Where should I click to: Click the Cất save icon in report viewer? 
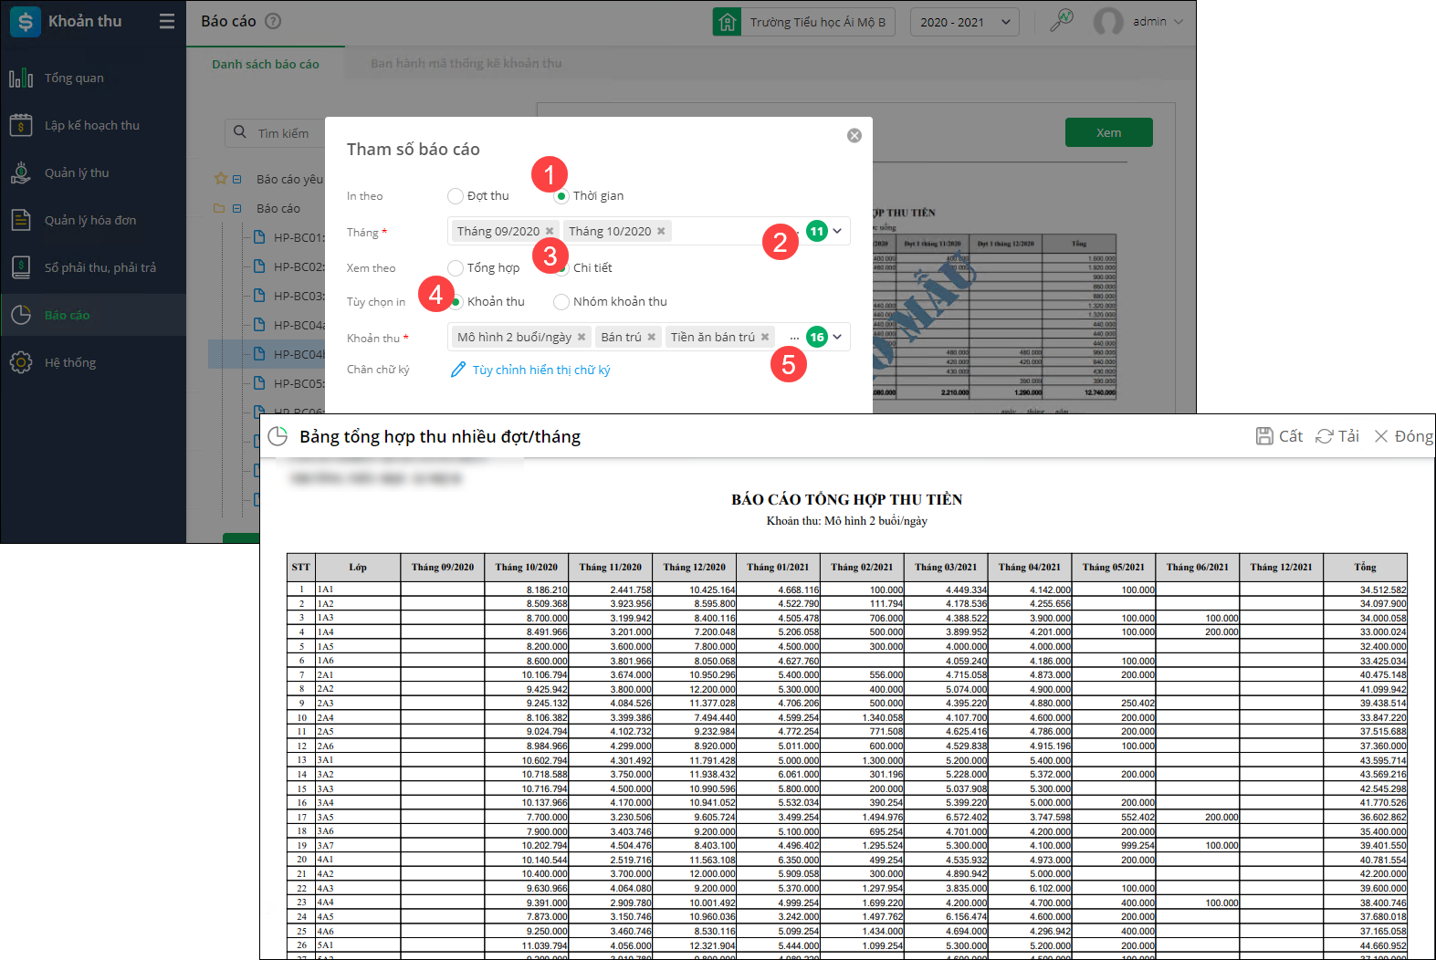pos(1264,436)
